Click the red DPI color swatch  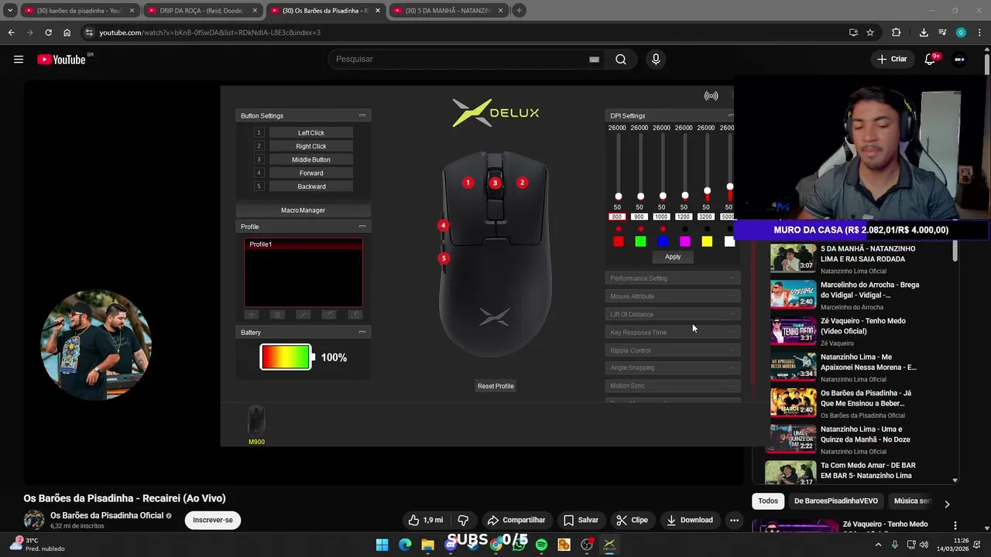pos(618,242)
